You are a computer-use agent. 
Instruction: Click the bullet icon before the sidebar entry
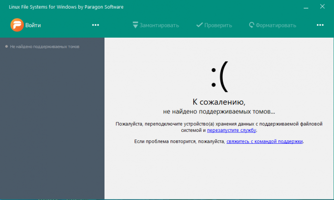pyautogui.click(x=6, y=47)
